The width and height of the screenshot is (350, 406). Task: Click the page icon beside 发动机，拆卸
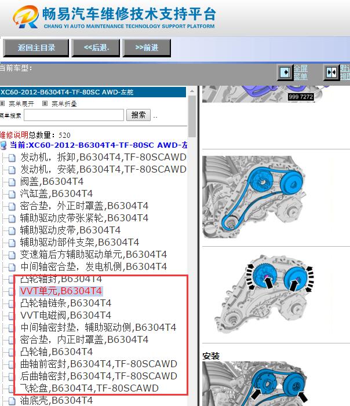point(12,158)
